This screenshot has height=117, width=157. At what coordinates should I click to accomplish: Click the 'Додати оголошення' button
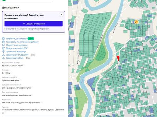(34, 24)
